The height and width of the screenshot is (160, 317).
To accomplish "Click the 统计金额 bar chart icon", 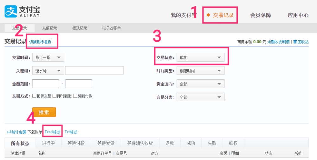I will click(x=9, y=132).
